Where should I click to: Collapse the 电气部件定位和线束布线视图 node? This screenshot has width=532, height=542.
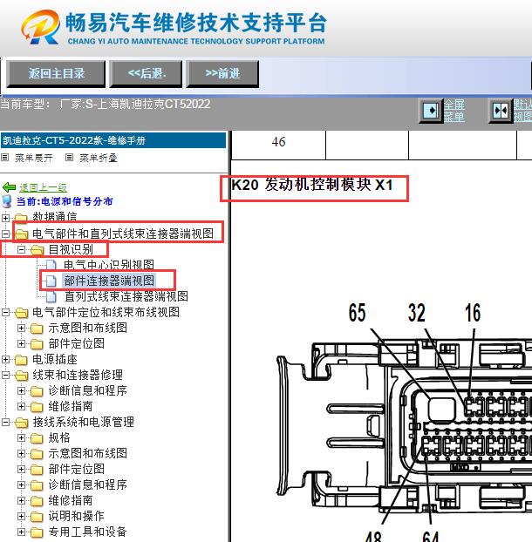click(5, 312)
